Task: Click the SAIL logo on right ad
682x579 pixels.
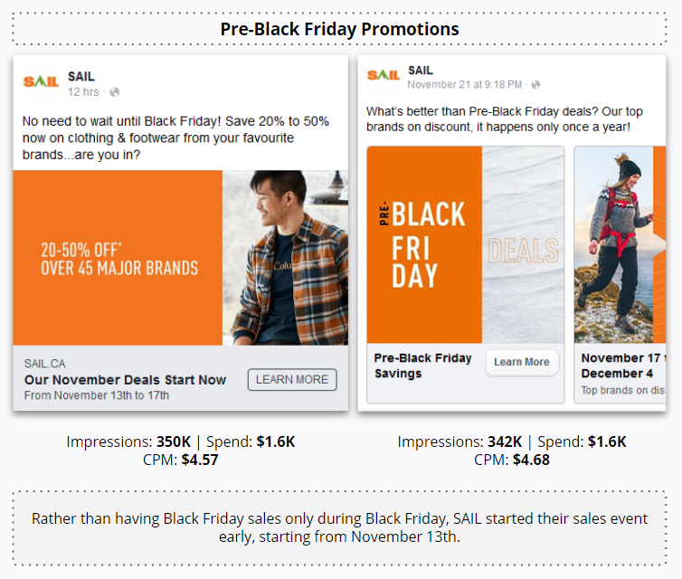Action: click(384, 76)
